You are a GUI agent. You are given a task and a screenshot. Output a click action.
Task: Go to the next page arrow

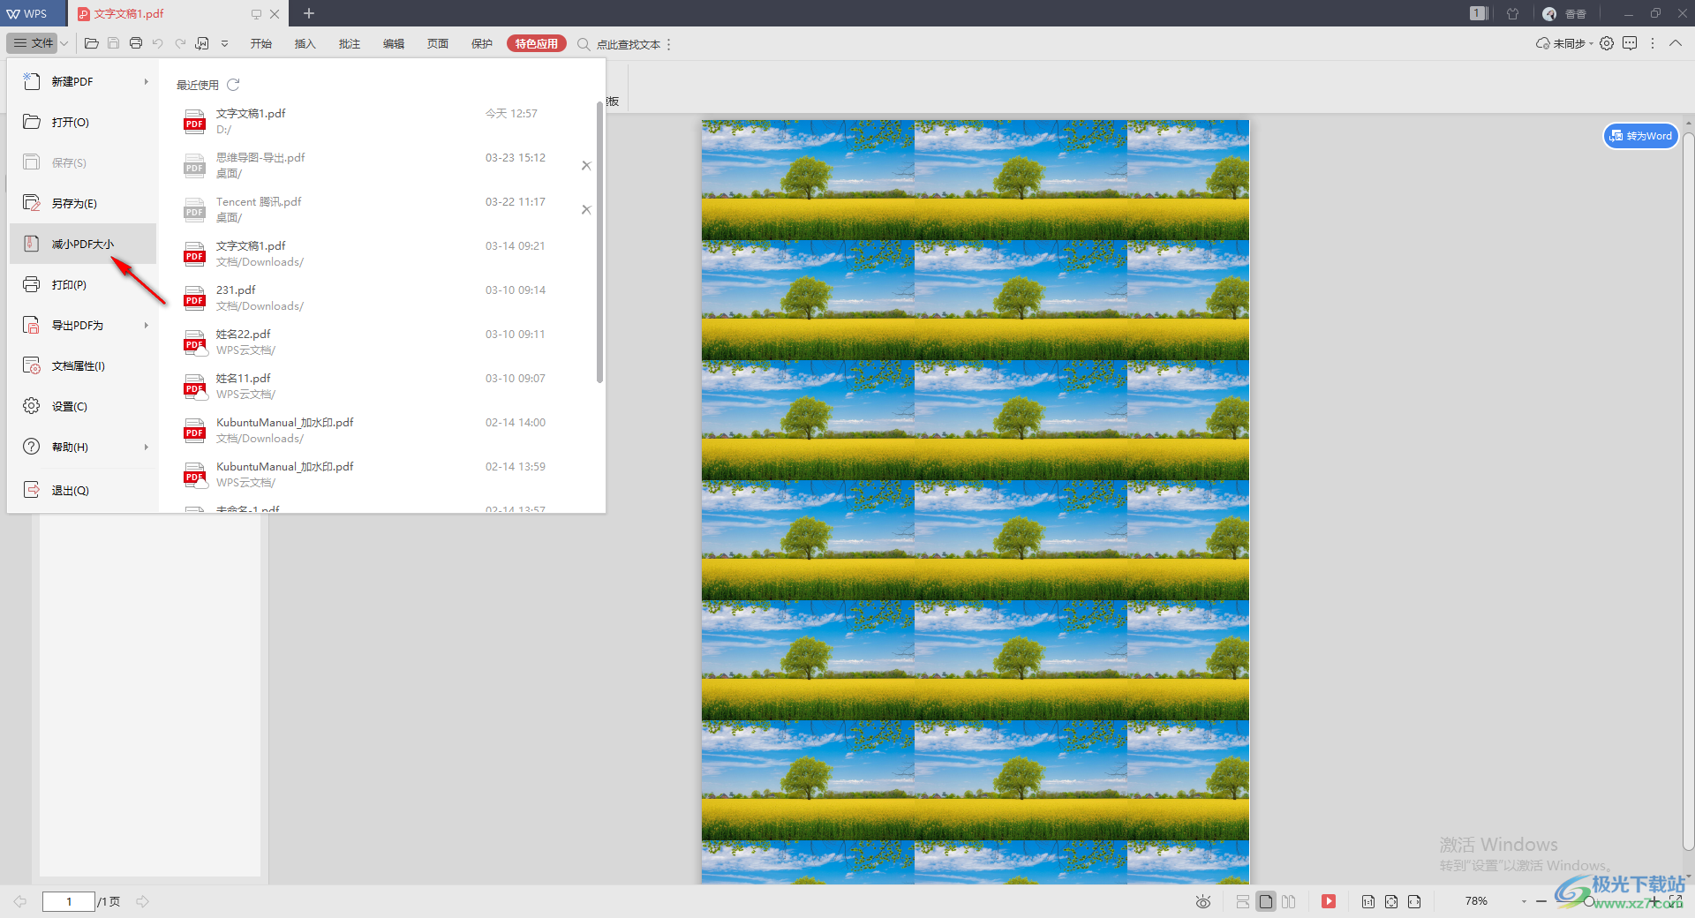coord(142,901)
